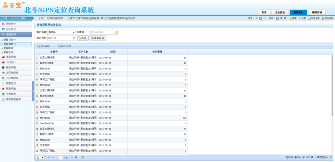Open 停留明细 in the sidebar

tap(16, 57)
